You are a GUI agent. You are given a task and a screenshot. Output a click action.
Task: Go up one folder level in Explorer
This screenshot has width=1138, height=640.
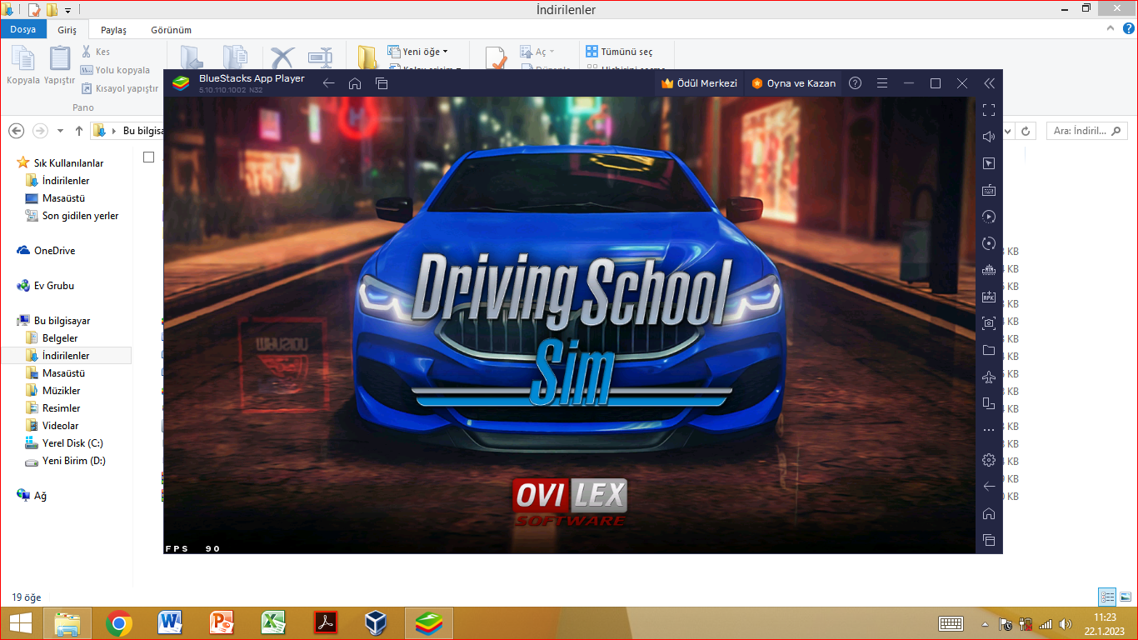pyautogui.click(x=79, y=131)
